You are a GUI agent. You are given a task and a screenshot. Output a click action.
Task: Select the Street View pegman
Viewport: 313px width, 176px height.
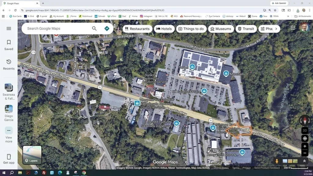pyautogui.click(x=277, y=161)
